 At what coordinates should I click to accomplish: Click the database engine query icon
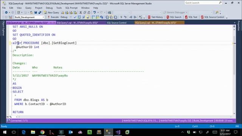[62, 12]
